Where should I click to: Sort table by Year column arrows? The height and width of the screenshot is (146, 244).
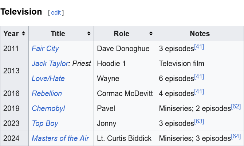click(x=24, y=34)
